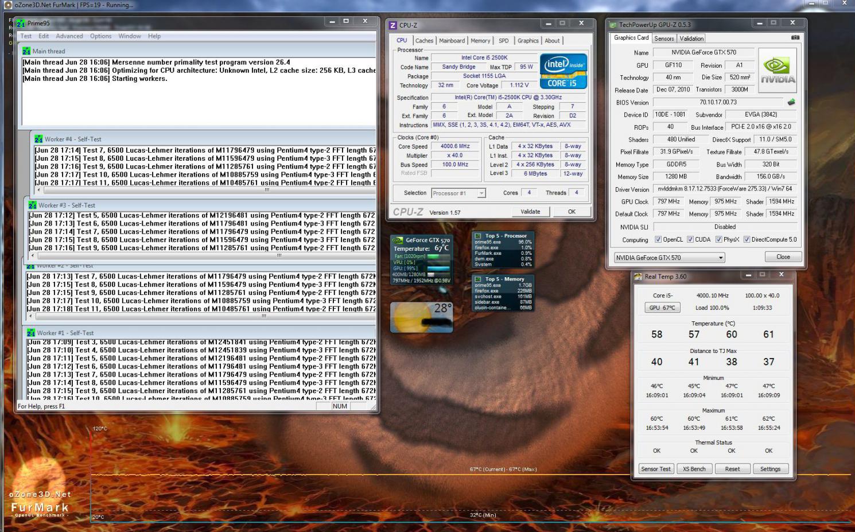Click the Worker #3 horizontal scrollbar
855x532 pixels.
pos(202,255)
